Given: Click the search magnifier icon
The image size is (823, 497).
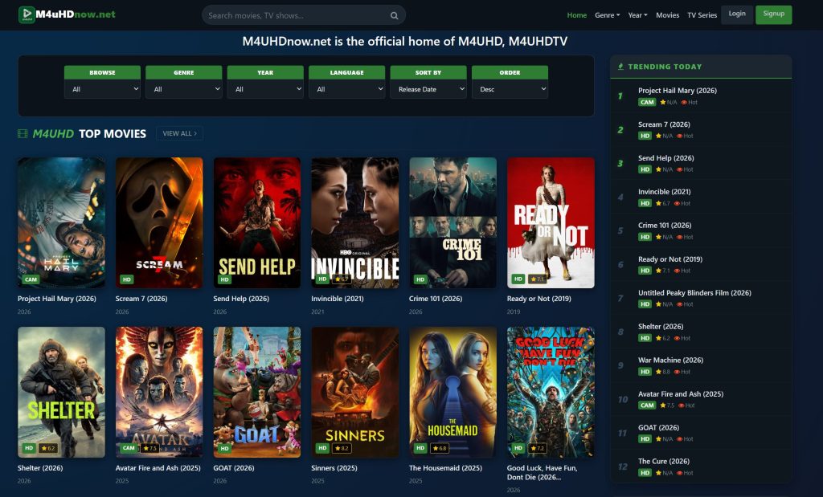Looking at the screenshot, I should coord(394,14).
